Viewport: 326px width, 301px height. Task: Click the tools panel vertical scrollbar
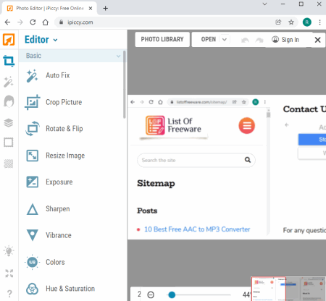(x=125, y=85)
